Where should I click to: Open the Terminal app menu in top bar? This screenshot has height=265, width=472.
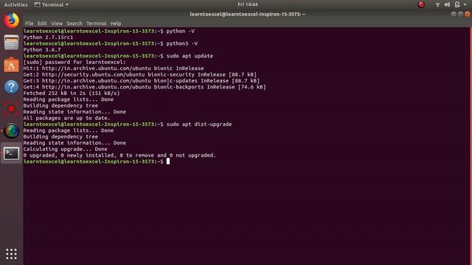[51, 4]
